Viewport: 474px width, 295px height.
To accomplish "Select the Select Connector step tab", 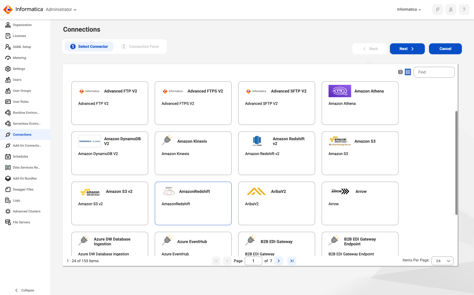I will click(89, 46).
